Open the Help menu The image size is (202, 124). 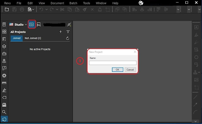pyautogui.click(x=115, y=3)
